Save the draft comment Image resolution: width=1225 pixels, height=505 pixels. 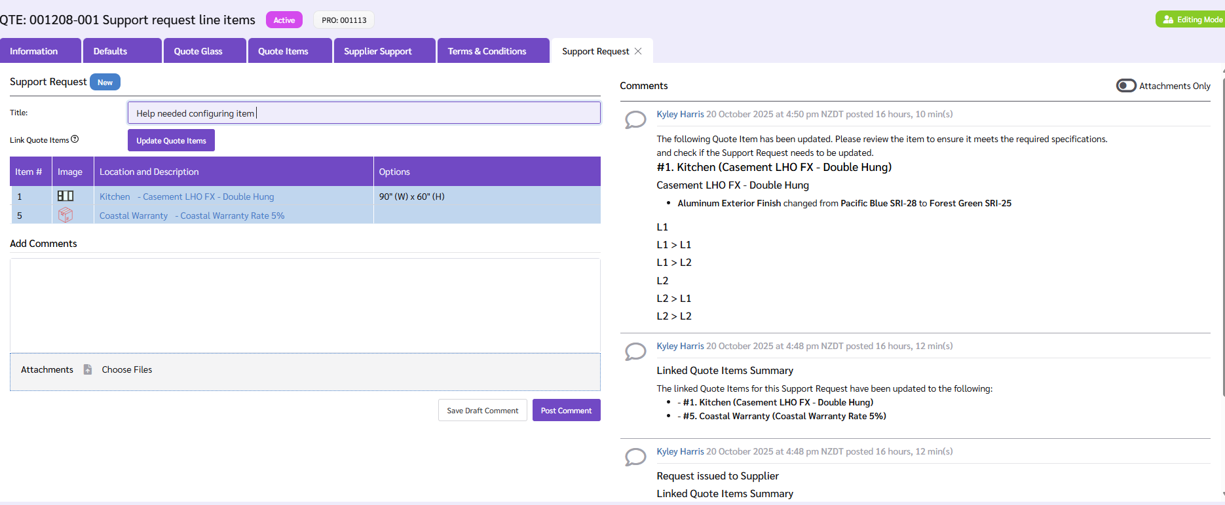point(482,411)
